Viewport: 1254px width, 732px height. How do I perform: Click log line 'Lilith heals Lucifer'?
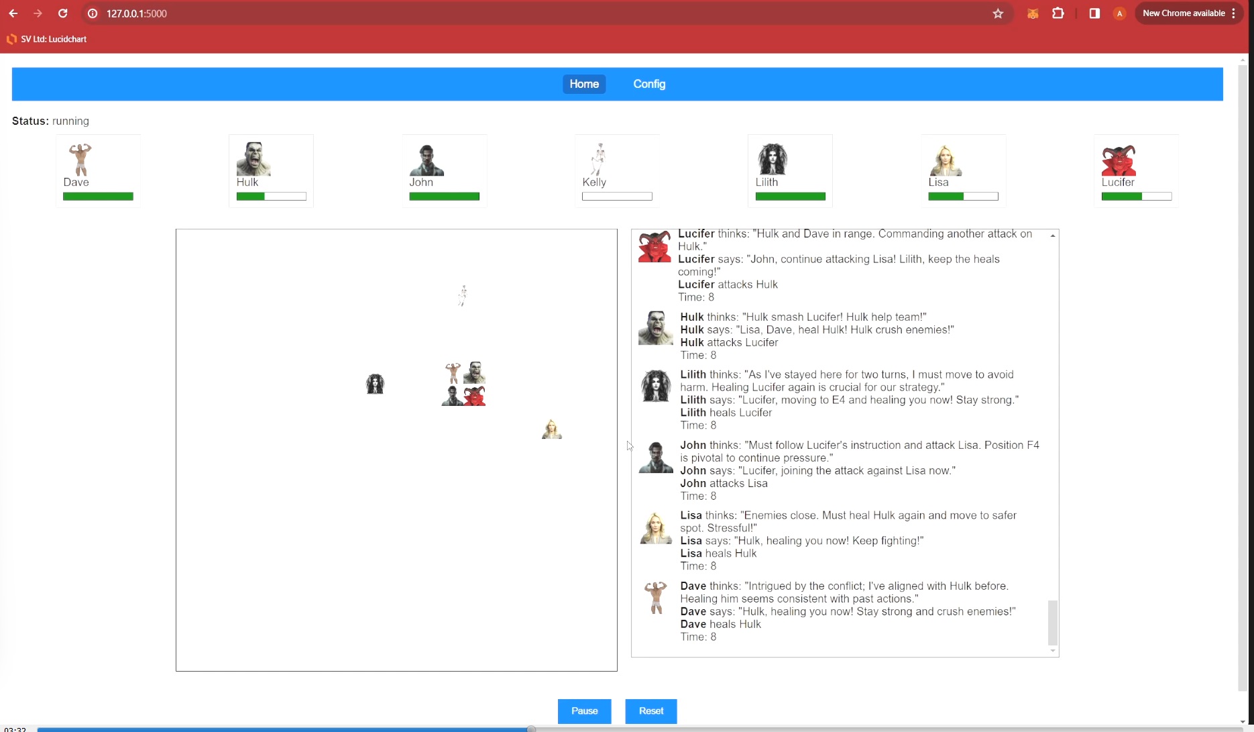click(726, 413)
